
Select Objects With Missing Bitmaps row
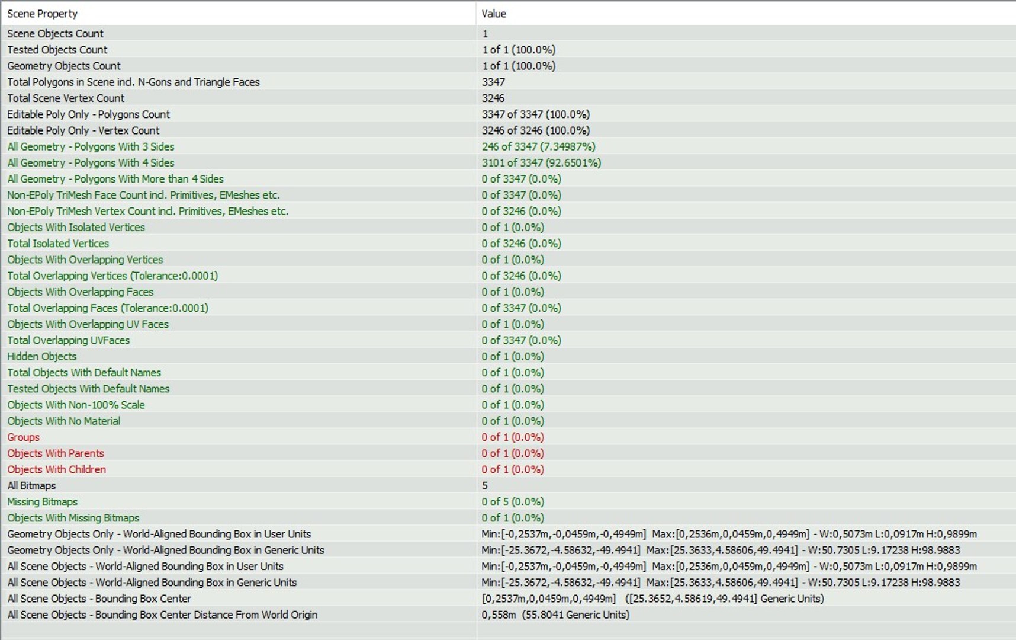point(509,518)
